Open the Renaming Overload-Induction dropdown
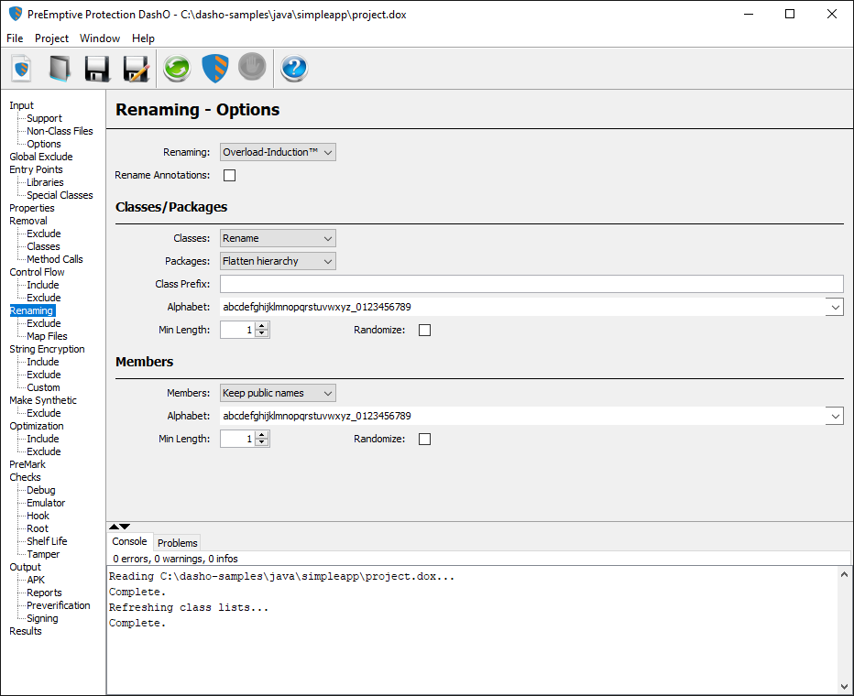The image size is (854, 696). [278, 152]
